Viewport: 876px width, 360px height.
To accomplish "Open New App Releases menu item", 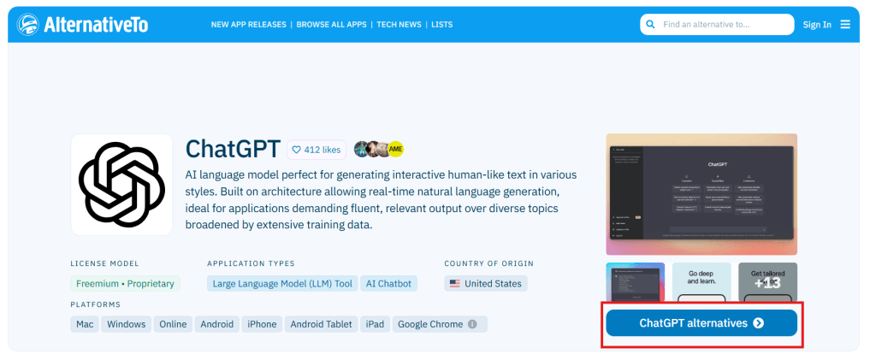I will point(249,25).
